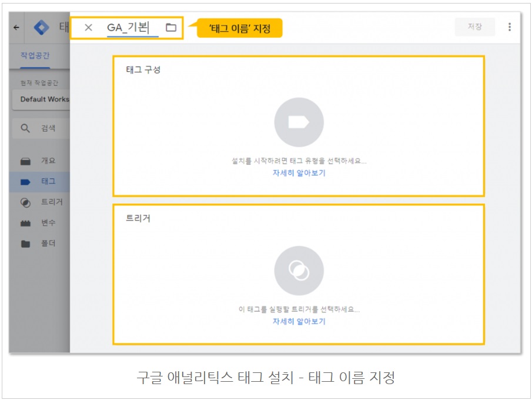
Task: Click the back arrow in top-left
Action: coord(16,28)
